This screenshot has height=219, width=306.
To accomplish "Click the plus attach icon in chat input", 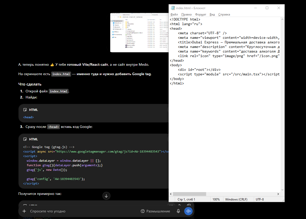I will click(24, 211).
